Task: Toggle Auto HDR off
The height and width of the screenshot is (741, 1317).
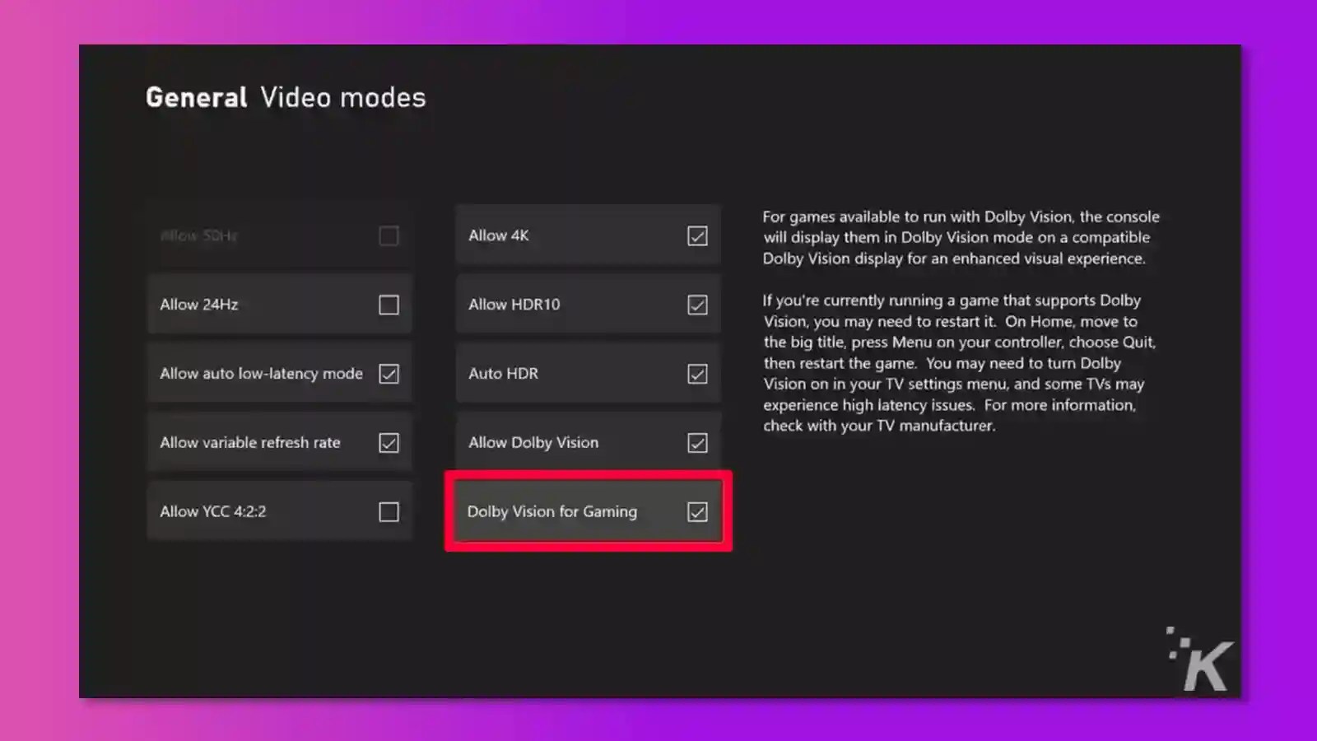Action: pyautogui.click(x=696, y=373)
